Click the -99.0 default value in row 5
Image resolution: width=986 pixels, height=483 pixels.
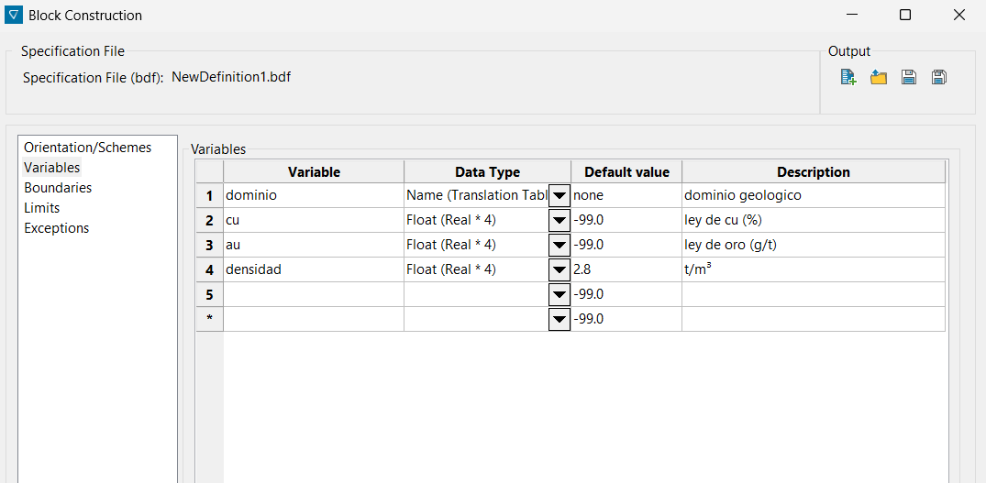626,294
